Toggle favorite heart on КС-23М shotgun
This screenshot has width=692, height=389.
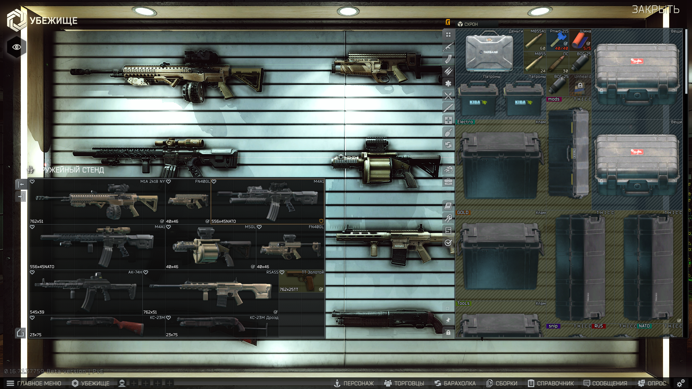click(32, 318)
